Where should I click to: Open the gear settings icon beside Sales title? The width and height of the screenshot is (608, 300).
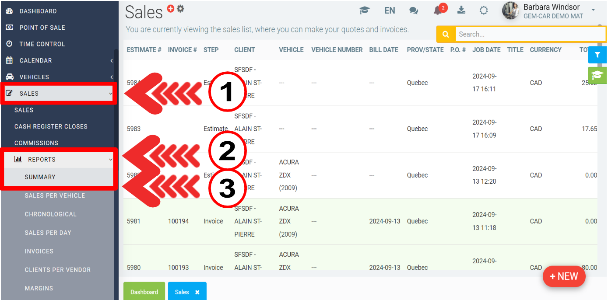[180, 9]
